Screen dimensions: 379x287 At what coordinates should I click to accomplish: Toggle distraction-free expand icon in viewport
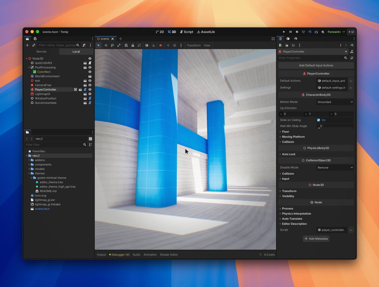click(x=273, y=39)
